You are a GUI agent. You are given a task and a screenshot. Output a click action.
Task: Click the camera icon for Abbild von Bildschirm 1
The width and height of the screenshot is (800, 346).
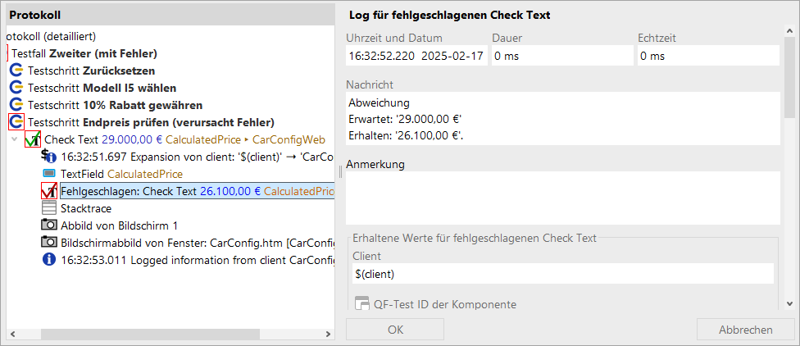tap(49, 225)
